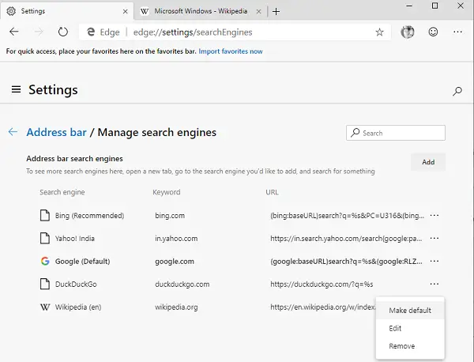Open more actions for Bing (Recommended)
Image resolution: width=474 pixels, height=362 pixels.
(x=434, y=215)
